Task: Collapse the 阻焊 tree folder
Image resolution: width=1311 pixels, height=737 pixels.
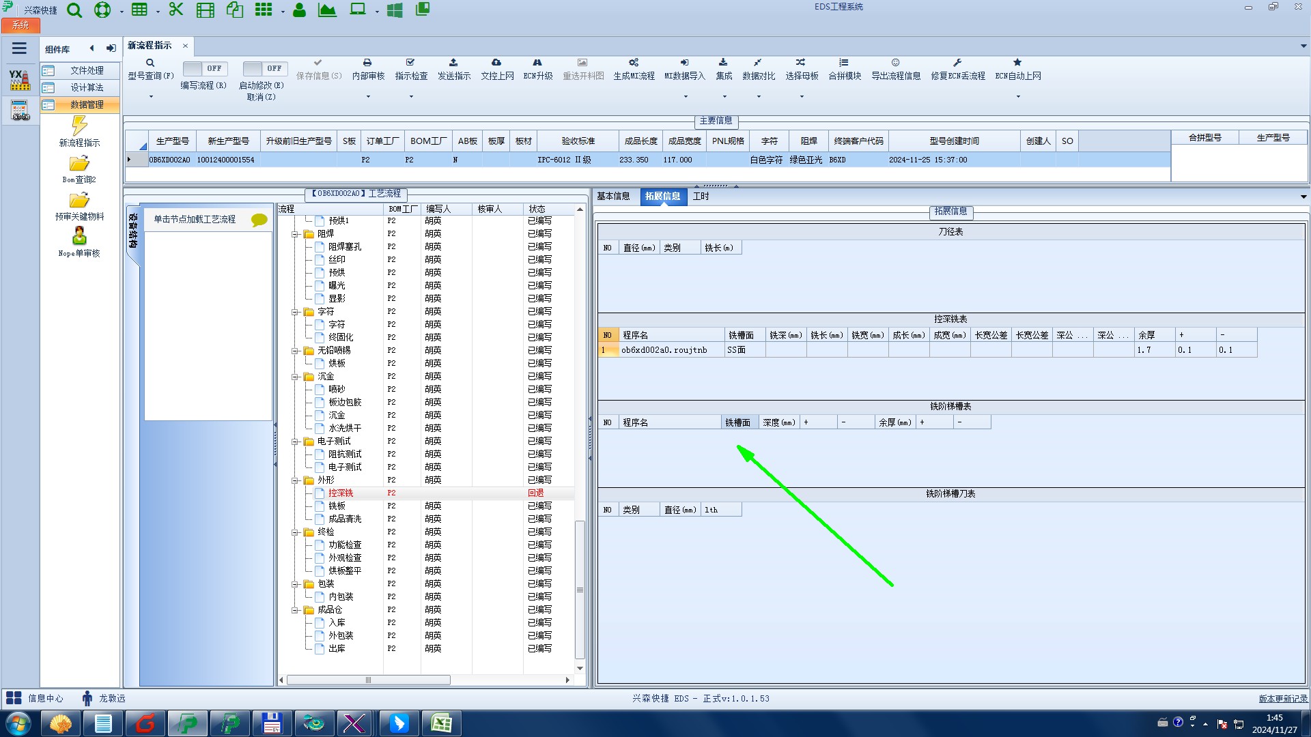Action: pyautogui.click(x=296, y=234)
